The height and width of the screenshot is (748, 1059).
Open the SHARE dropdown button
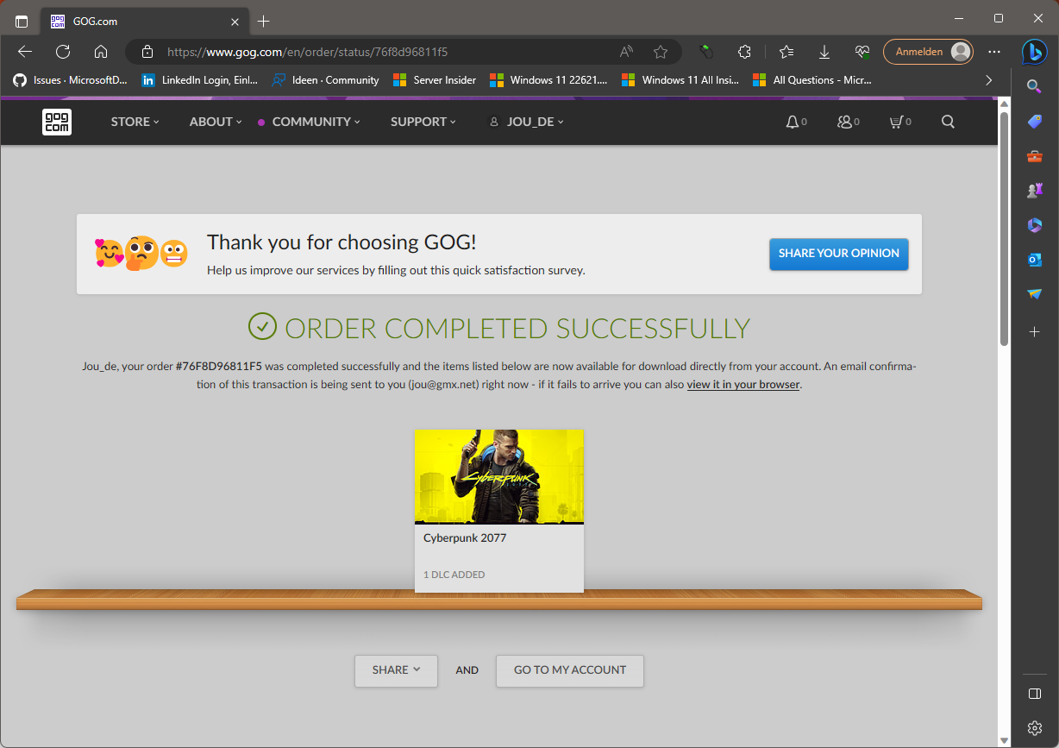pos(396,670)
